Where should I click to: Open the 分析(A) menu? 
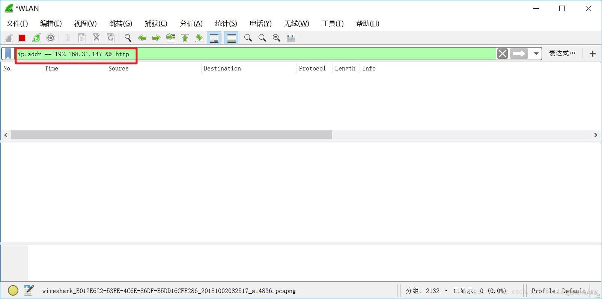191,24
